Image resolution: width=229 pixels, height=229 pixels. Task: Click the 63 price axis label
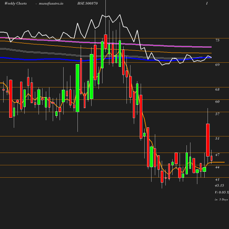click(217, 89)
